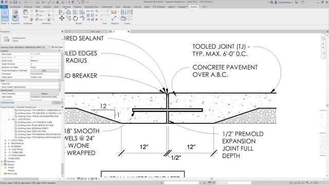Viewport: 329px width, 185px height.
Task: Open the Manage ribbon tab
Action: 127,7
